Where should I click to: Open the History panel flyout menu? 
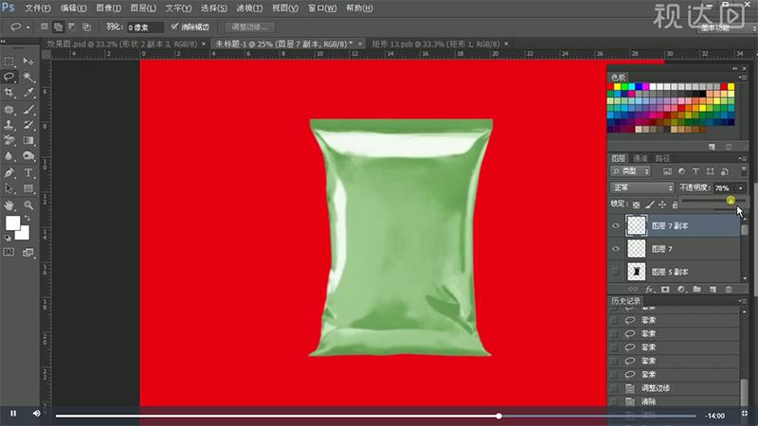coord(741,300)
